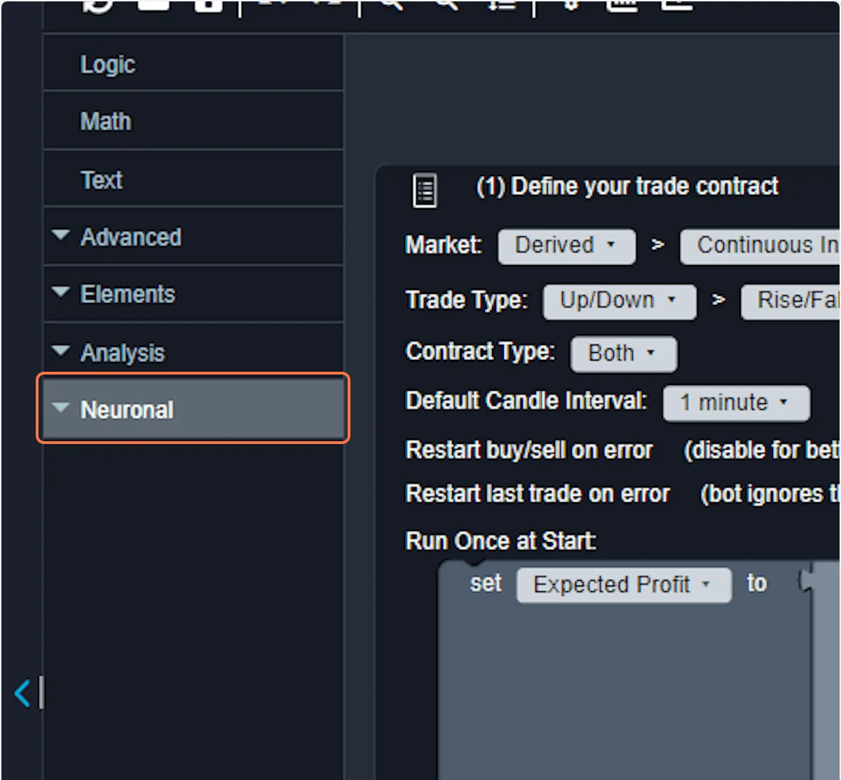Open the Continuous Indices submarket dropdown

tap(764, 246)
